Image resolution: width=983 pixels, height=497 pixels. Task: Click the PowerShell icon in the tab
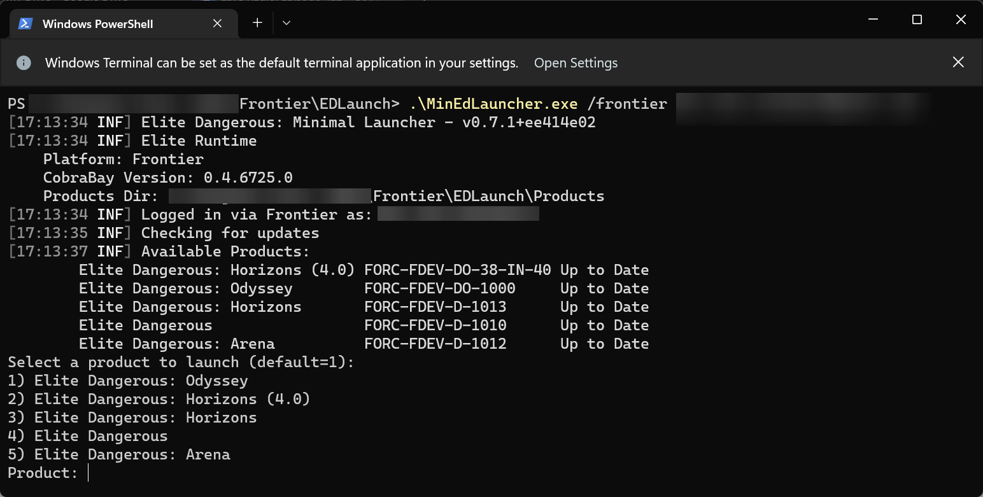25,24
